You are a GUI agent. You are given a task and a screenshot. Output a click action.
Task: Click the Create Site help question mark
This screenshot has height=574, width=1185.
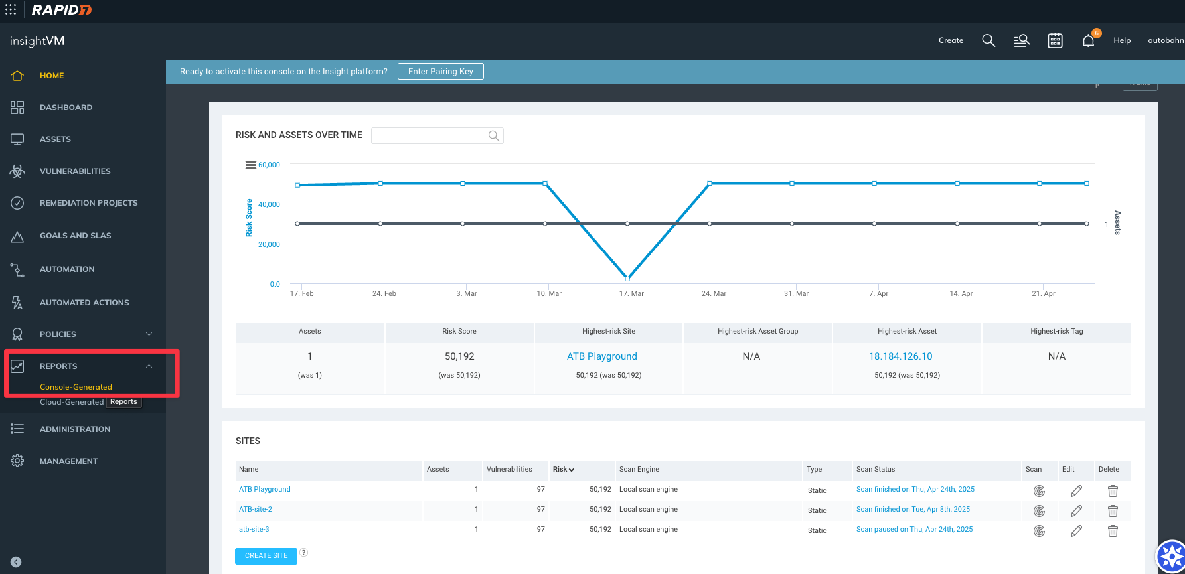[x=303, y=553]
